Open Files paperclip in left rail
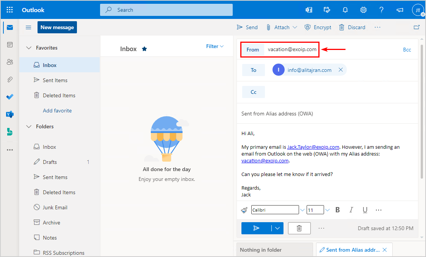This screenshot has height=257, width=426. click(x=10, y=79)
